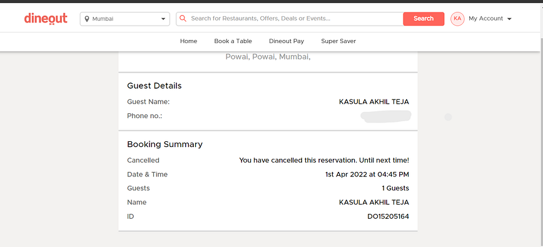Open Book a Table page
This screenshot has height=247, width=543.
[233, 41]
